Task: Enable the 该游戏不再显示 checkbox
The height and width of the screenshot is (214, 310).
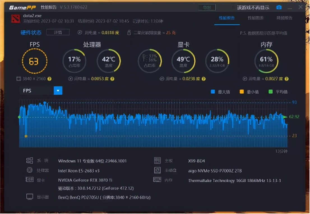Action: pyautogui.click(x=233, y=7)
